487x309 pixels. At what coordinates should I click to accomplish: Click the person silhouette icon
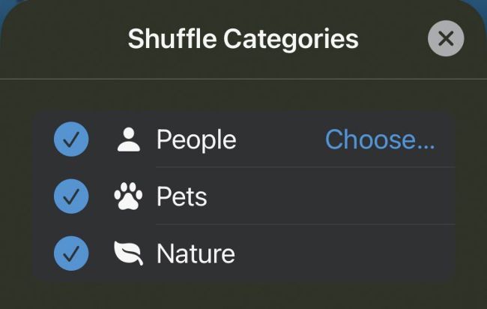(x=129, y=139)
